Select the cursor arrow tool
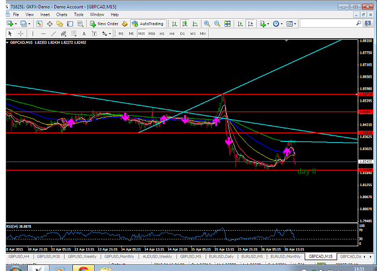The image size is (377, 271). 10,34
